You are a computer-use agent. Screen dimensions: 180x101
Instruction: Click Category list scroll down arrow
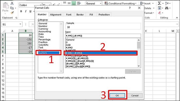pos(61,71)
